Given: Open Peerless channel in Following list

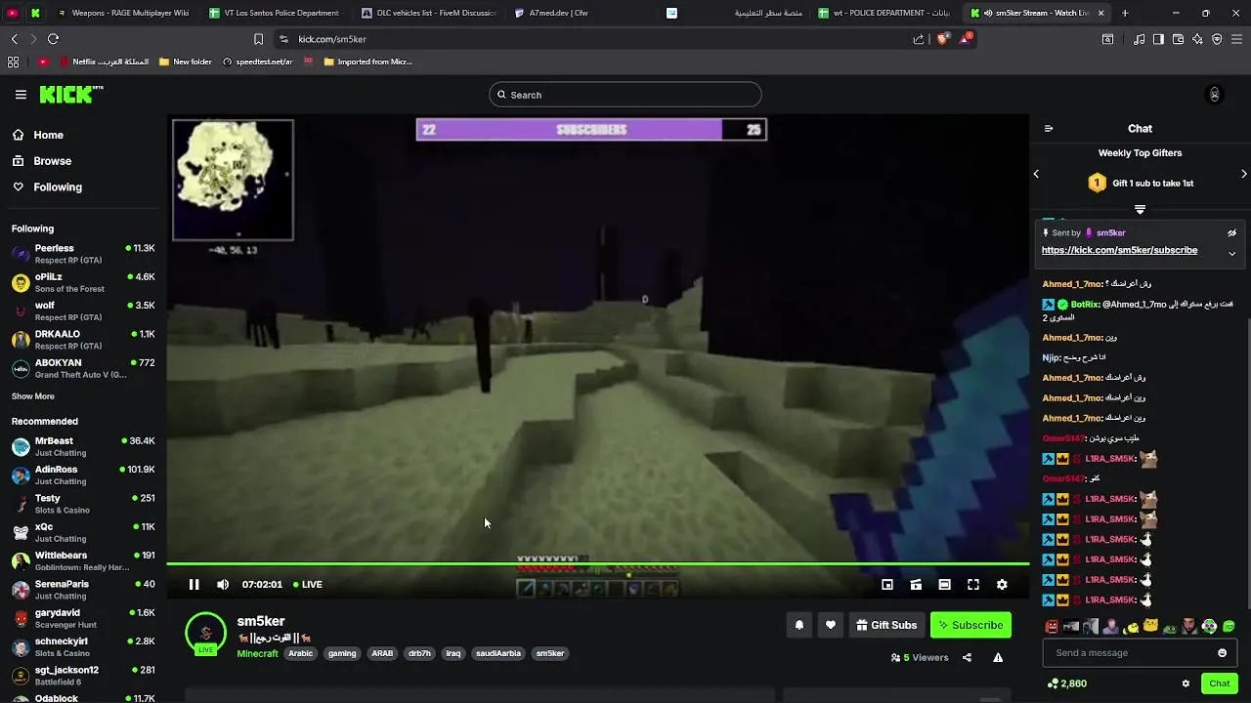Looking at the screenshot, I should [x=83, y=253].
